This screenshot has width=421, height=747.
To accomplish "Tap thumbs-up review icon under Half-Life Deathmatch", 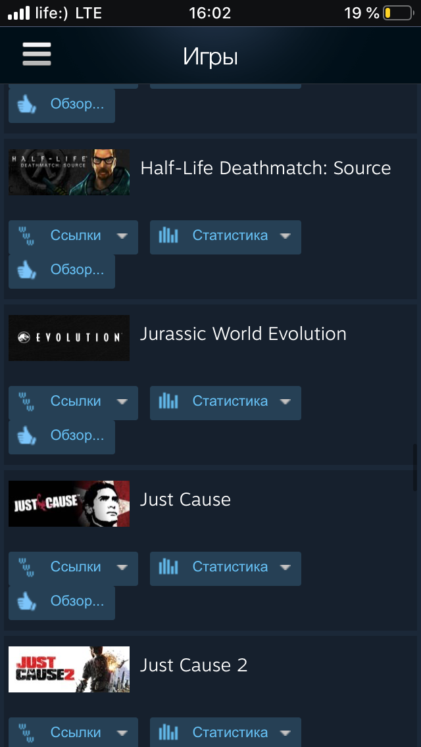I will pyautogui.click(x=27, y=271).
